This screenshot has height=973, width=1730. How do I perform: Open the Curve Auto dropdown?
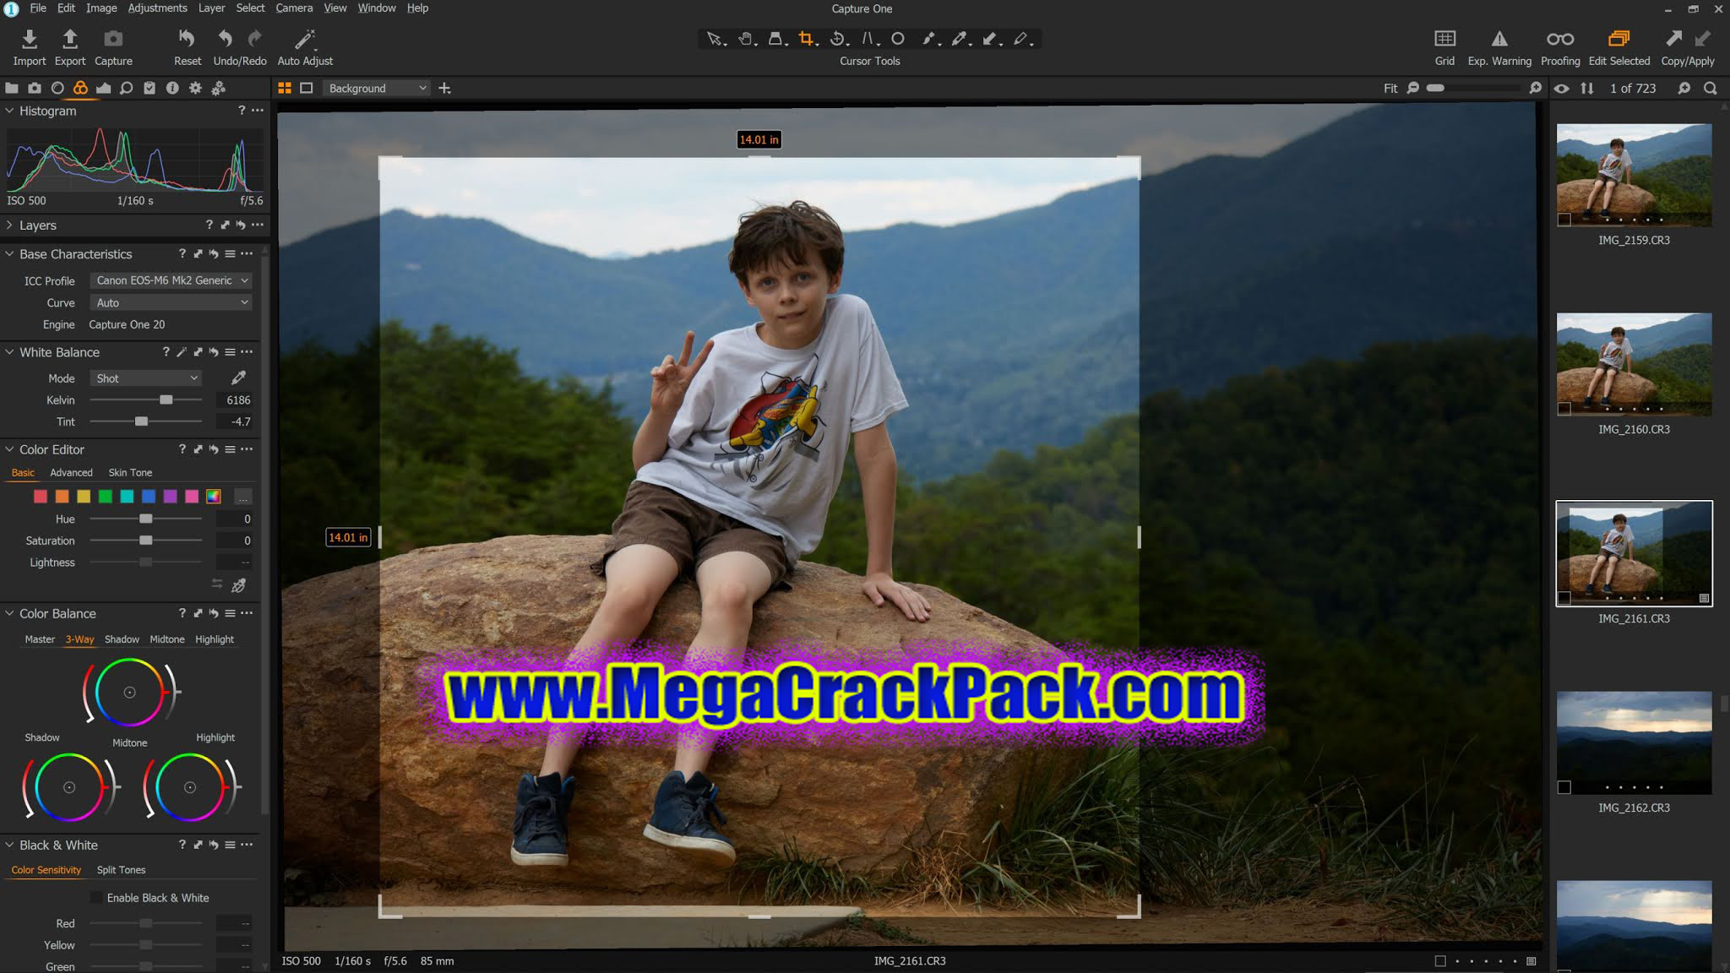click(x=171, y=302)
